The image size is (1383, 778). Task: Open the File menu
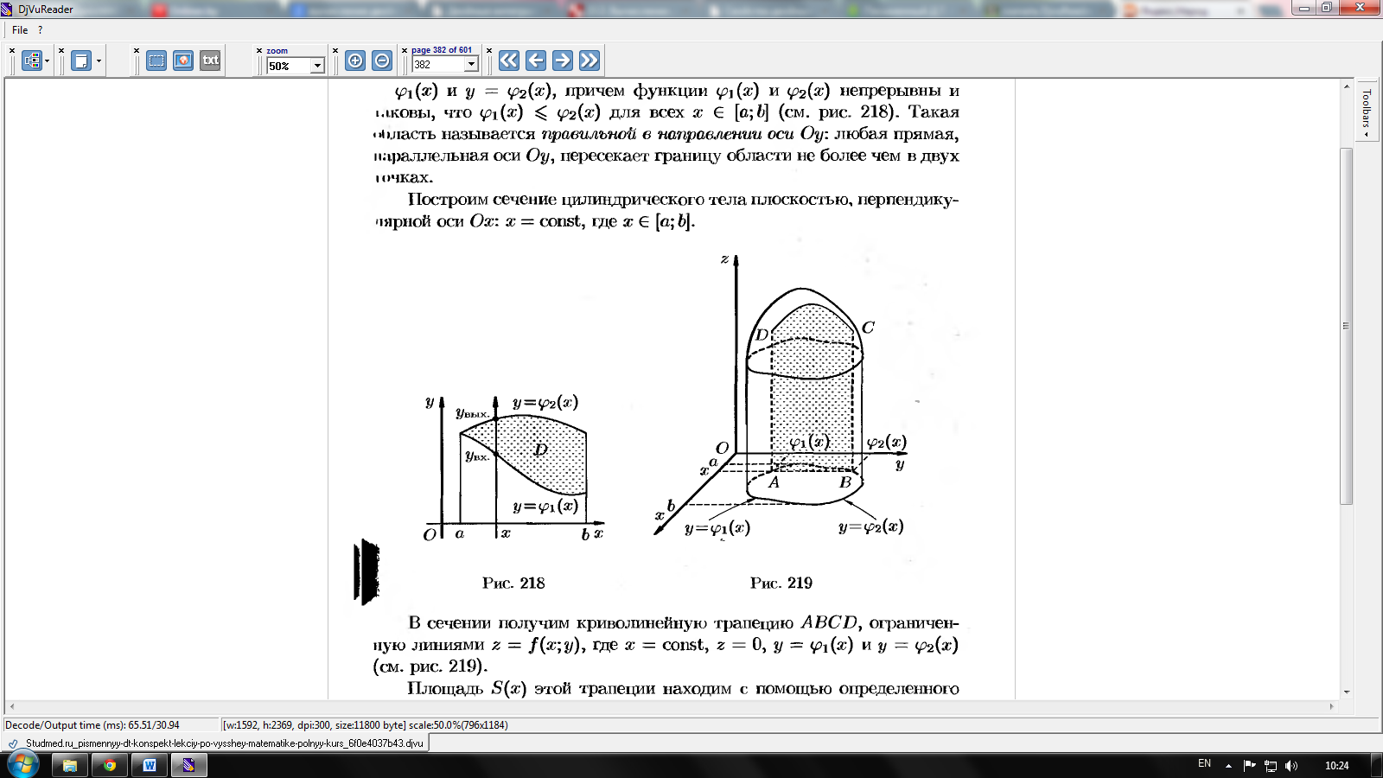(20, 29)
